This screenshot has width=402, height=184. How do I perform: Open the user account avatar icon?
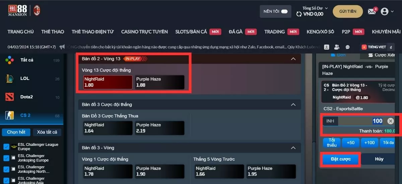coord(385,11)
